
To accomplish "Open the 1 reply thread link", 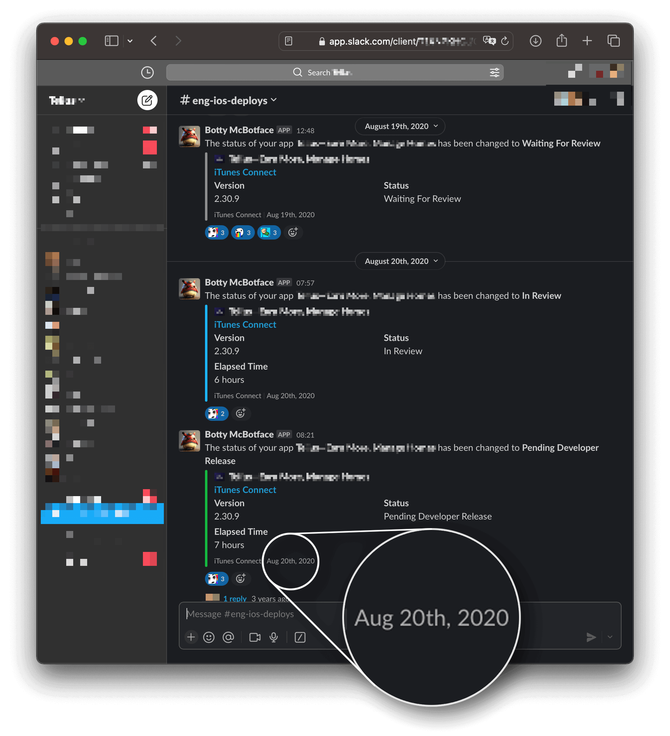I will pos(235,598).
